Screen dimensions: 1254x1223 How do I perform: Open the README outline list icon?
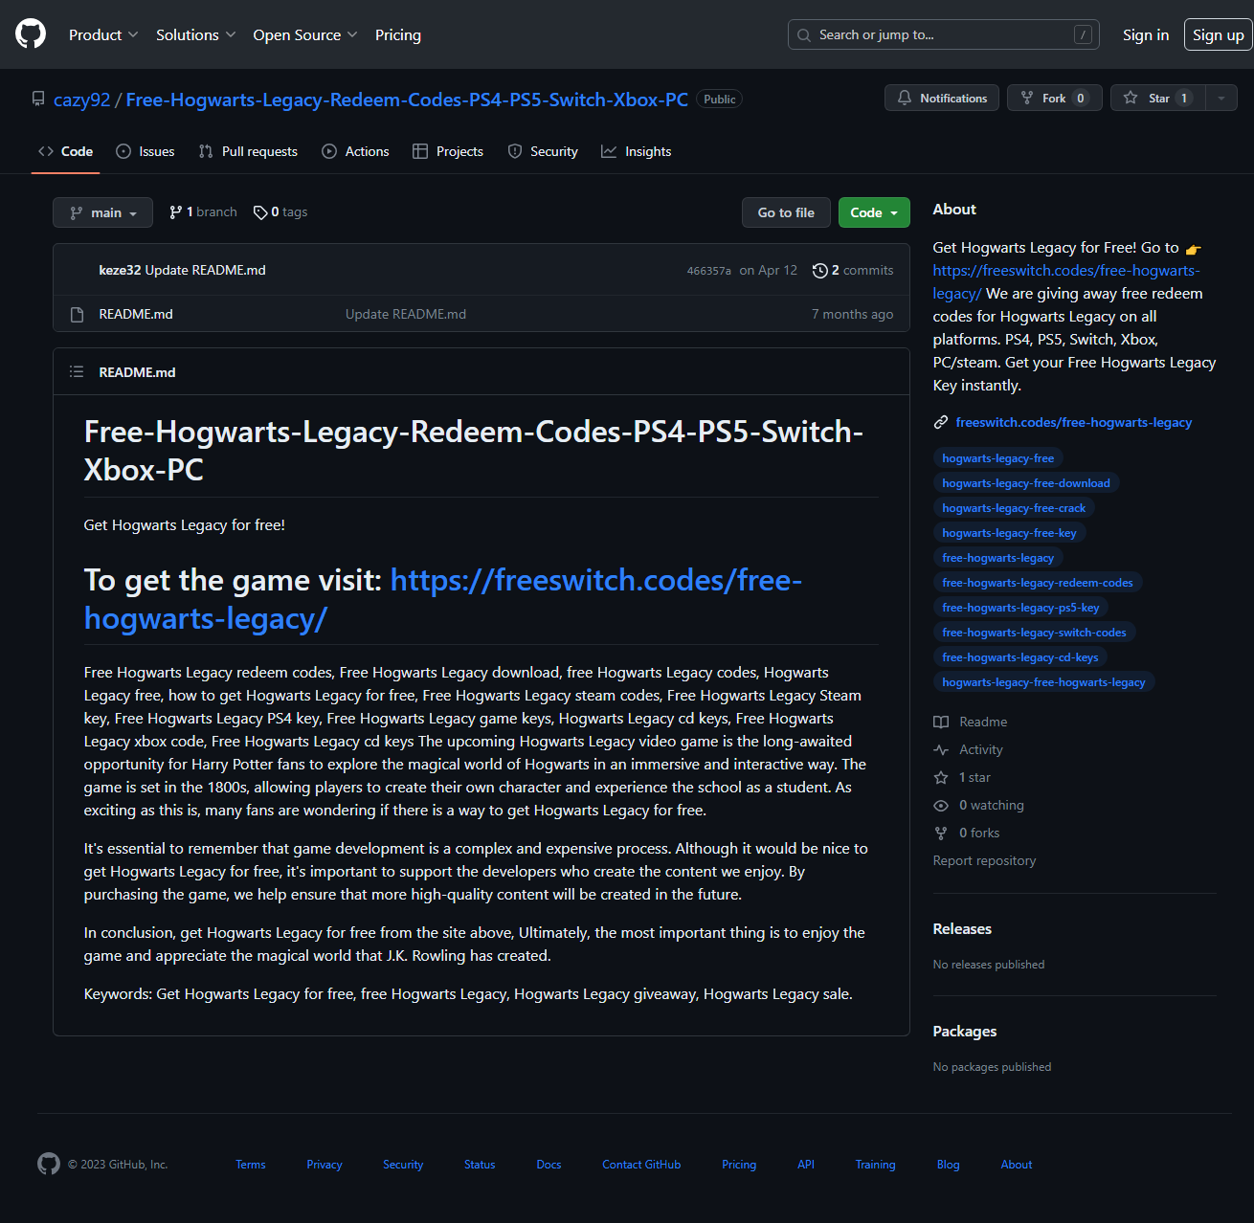point(77,371)
